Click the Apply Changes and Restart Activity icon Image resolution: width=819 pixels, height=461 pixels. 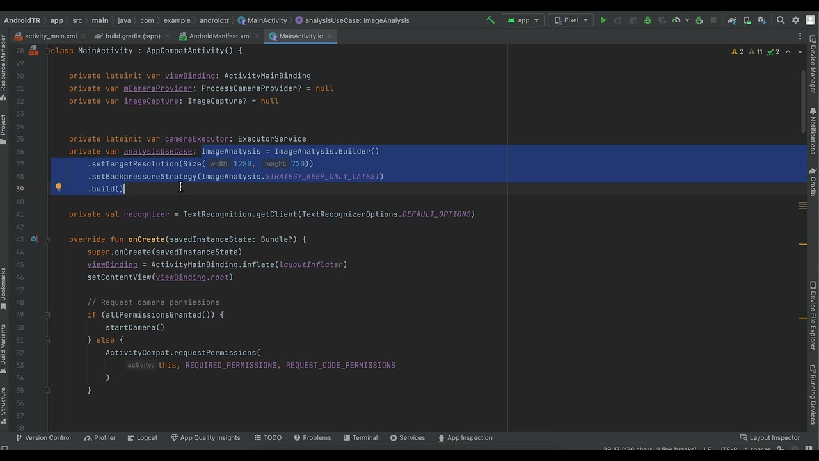618,20
